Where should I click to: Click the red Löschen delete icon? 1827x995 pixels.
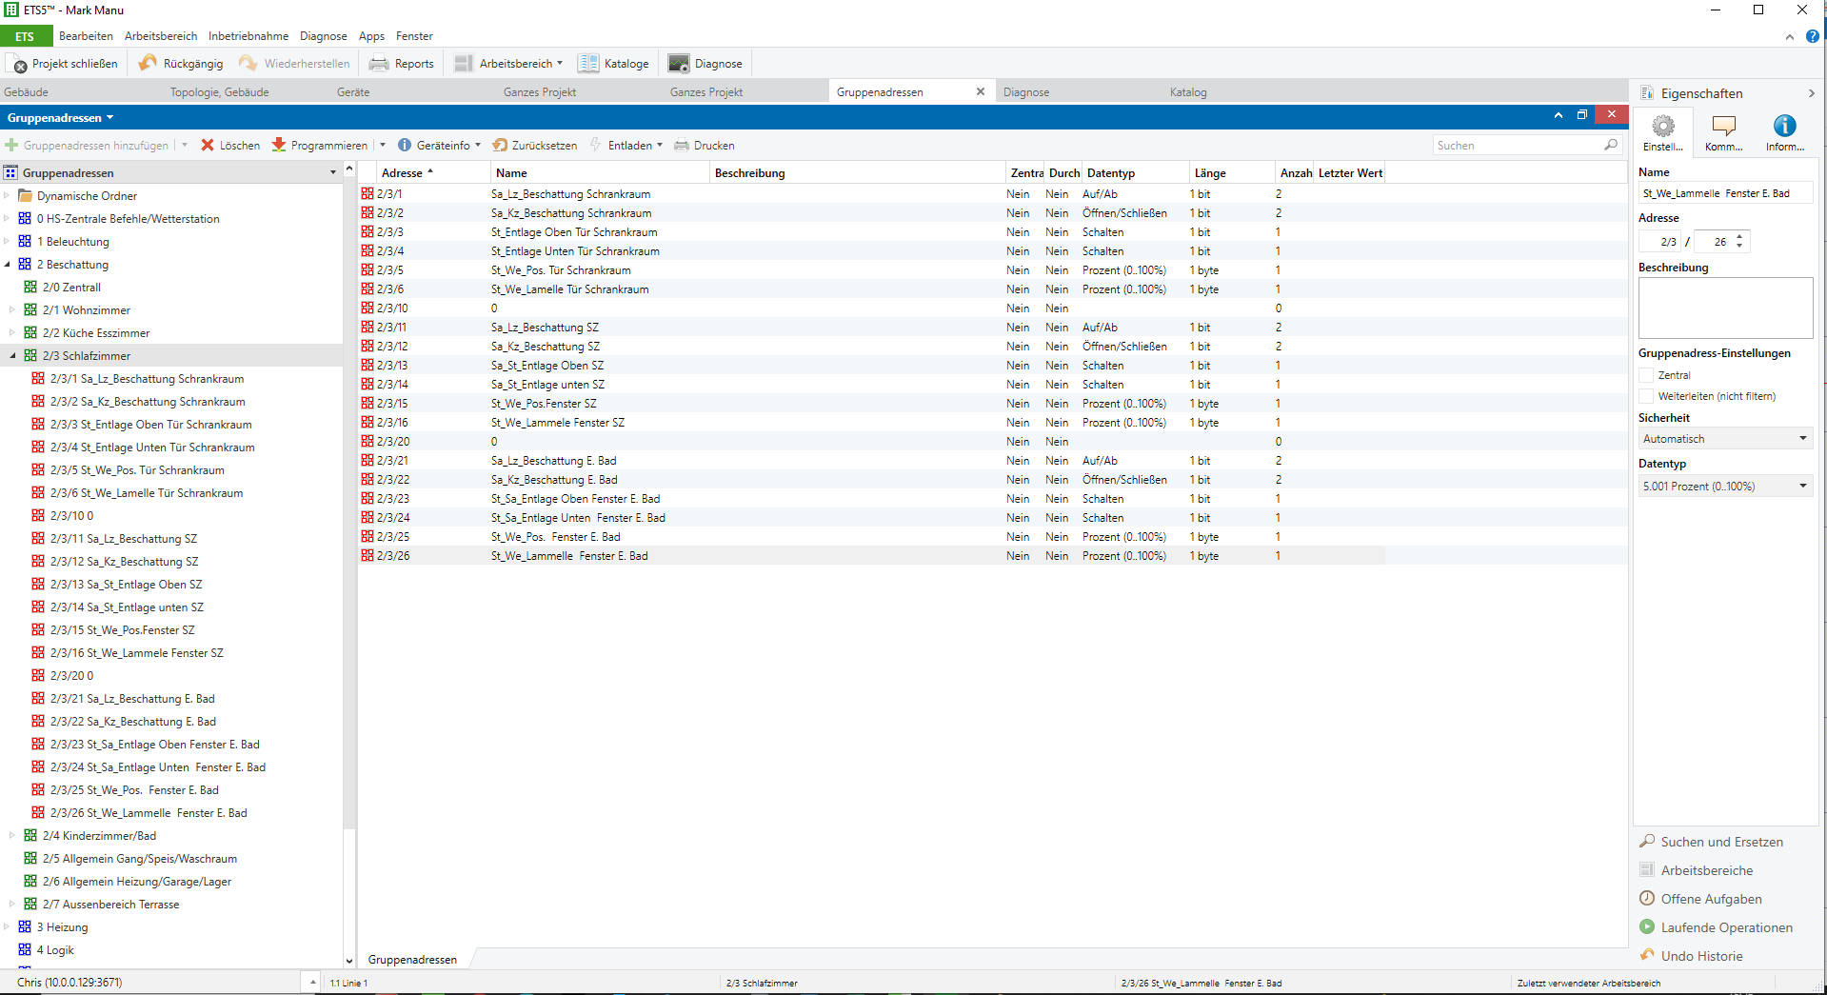[208, 146]
